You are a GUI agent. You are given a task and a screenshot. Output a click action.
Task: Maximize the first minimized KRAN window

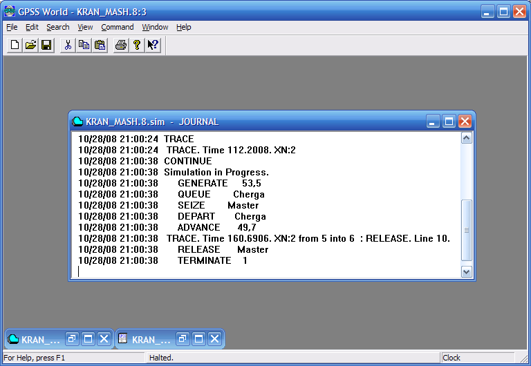[x=88, y=338]
